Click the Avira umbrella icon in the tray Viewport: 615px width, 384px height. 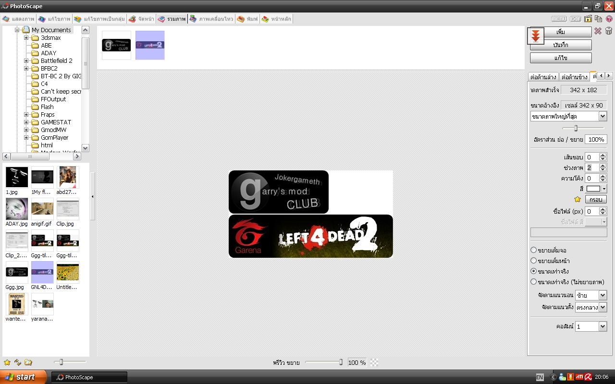point(588,377)
